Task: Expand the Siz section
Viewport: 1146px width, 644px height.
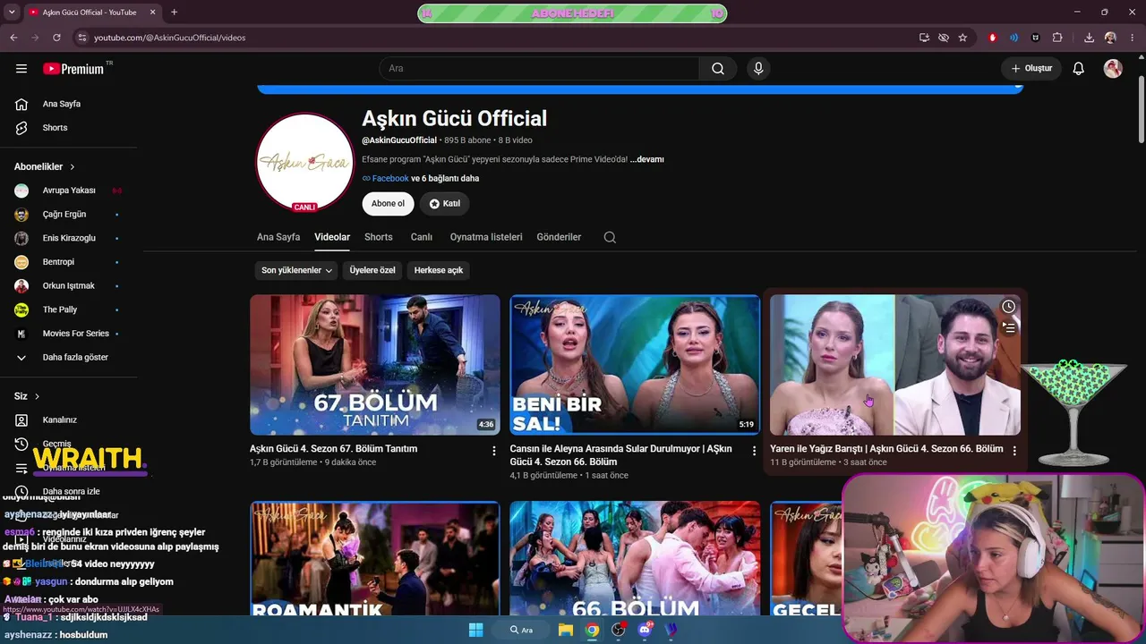Action: (x=27, y=396)
